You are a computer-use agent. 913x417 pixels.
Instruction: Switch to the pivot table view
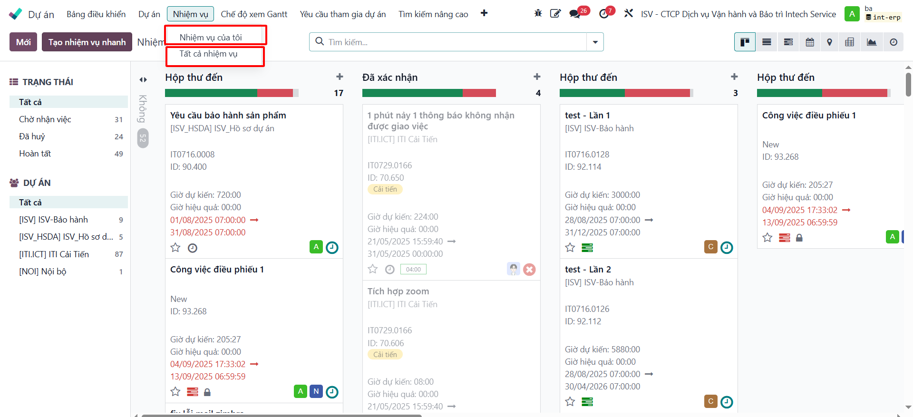pyautogui.click(x=850, y=42)
